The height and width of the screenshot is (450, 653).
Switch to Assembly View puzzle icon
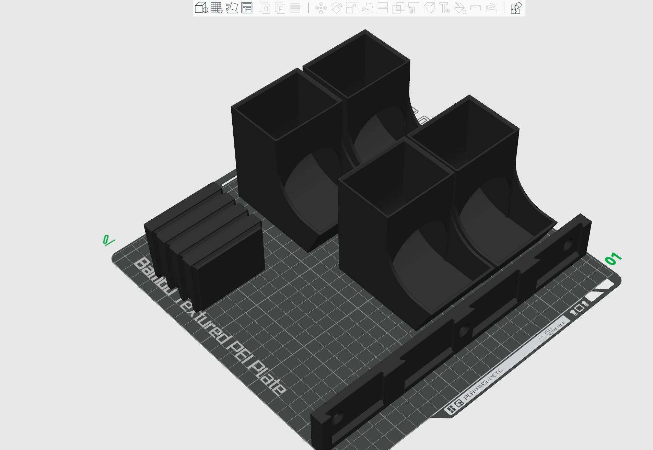pos(516,8)
